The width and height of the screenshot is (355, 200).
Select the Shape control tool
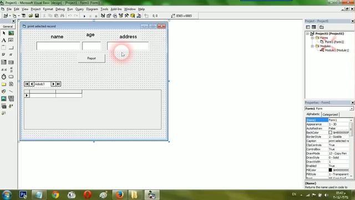(4, 91)
